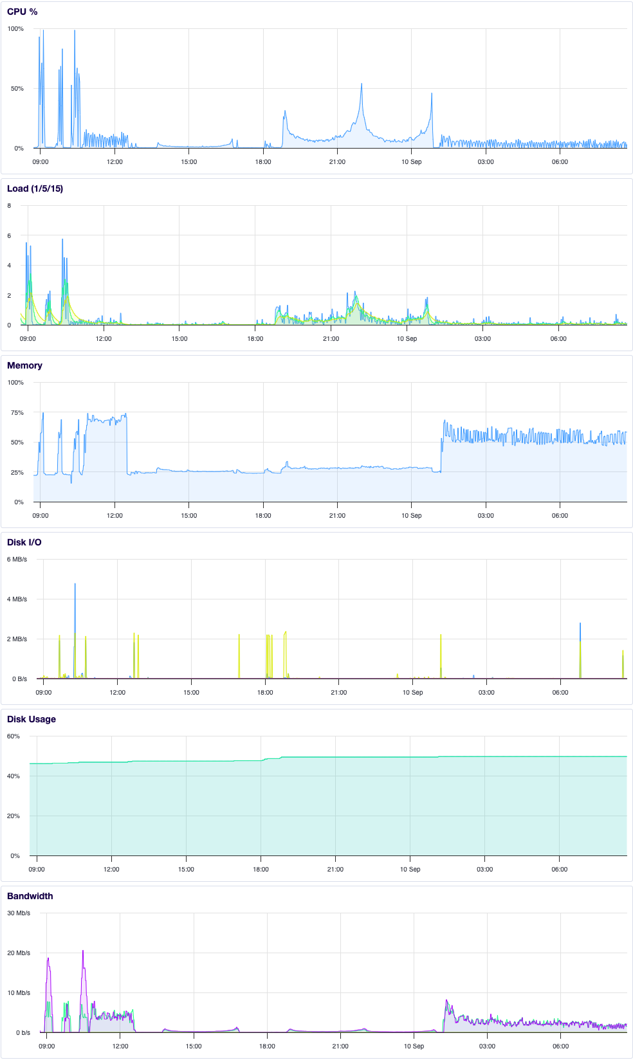Click the 10 Sep tick on Disk I/O chart

413,693
